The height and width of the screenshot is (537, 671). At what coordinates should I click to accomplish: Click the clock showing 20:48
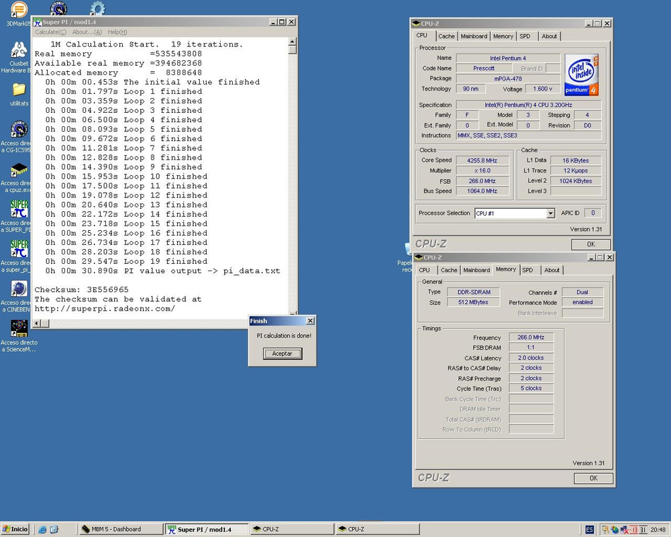[658, 530]
